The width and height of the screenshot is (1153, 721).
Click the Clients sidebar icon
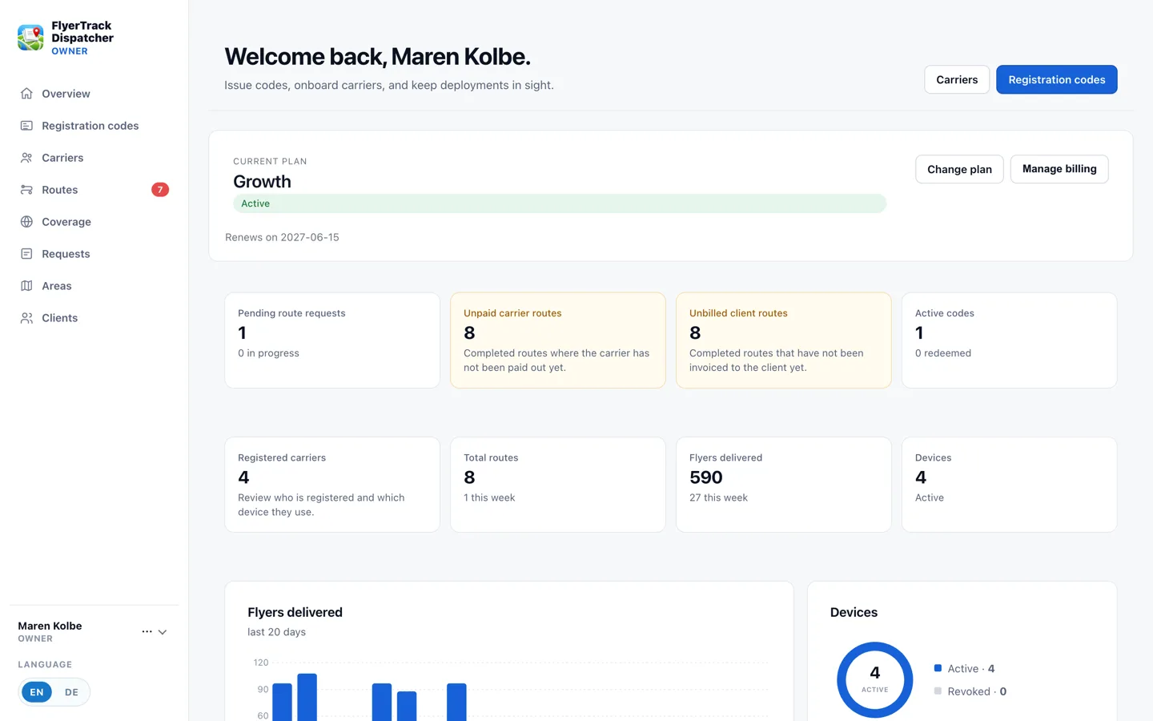tap(26, 318)
